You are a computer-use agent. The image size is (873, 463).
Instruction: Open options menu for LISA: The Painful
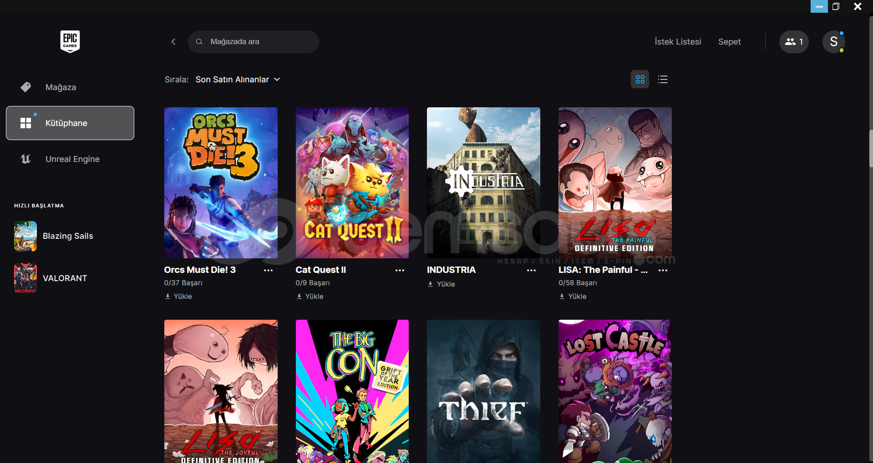coord(663,270)
